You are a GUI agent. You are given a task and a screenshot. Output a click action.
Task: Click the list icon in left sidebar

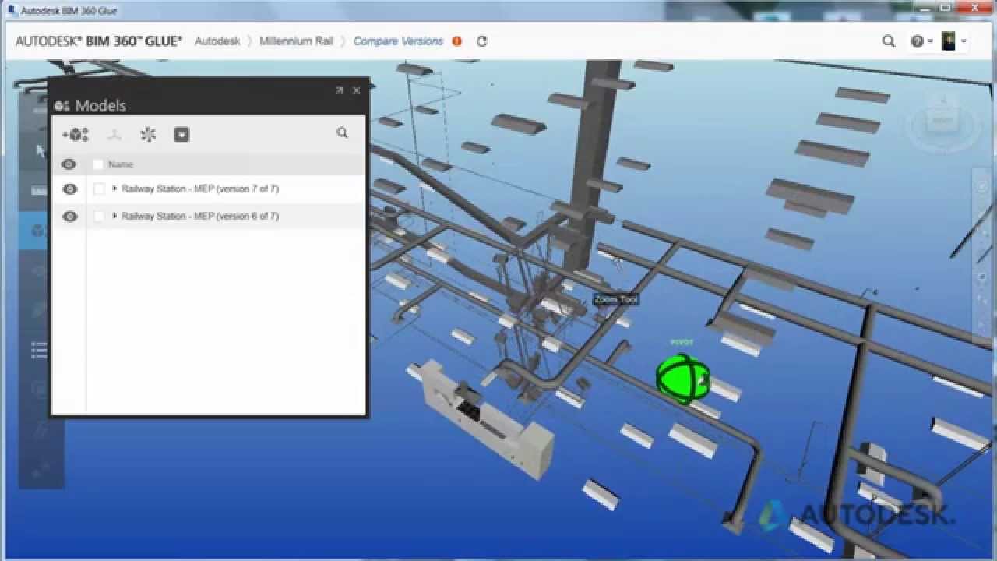(x=39, y=350)
